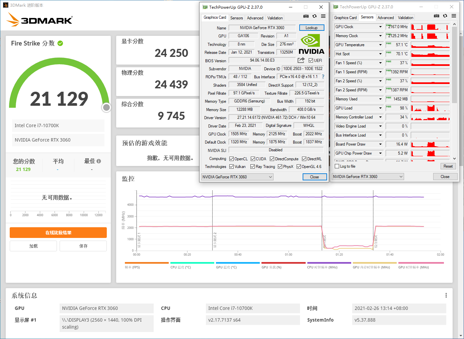The width and height of the screenshot is (464, 339).
Task: Click the info icon next to 最佳
Action: coord(99,161)
